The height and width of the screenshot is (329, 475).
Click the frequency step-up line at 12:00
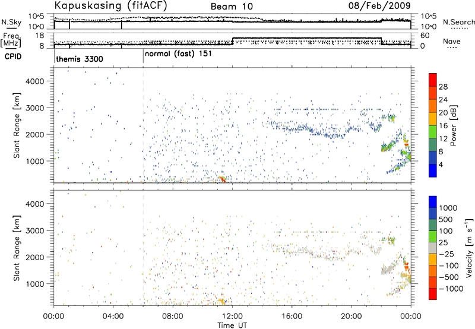click(232, 41)
